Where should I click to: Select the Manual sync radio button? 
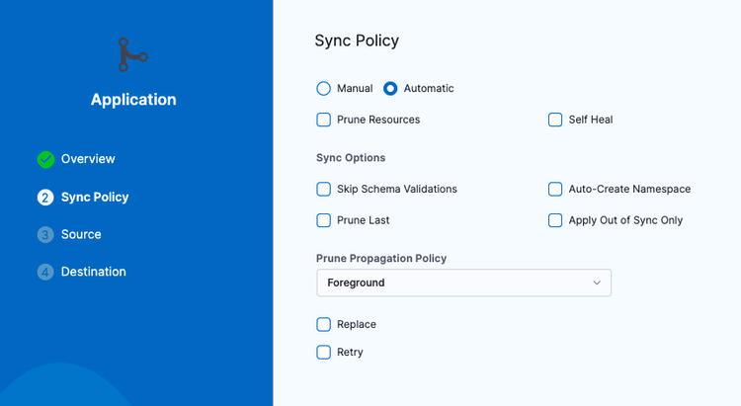[324, 89]
